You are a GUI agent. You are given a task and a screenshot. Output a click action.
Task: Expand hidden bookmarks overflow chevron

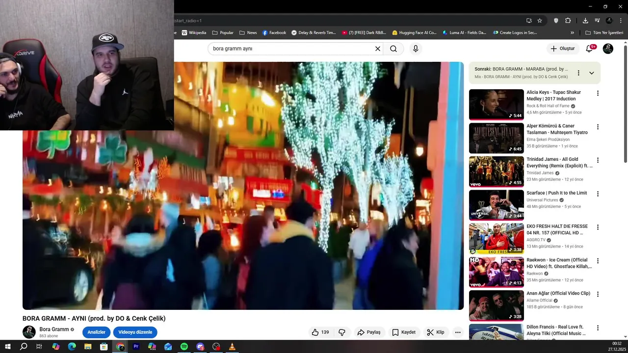pyautogui.click(x=572, y=33)
